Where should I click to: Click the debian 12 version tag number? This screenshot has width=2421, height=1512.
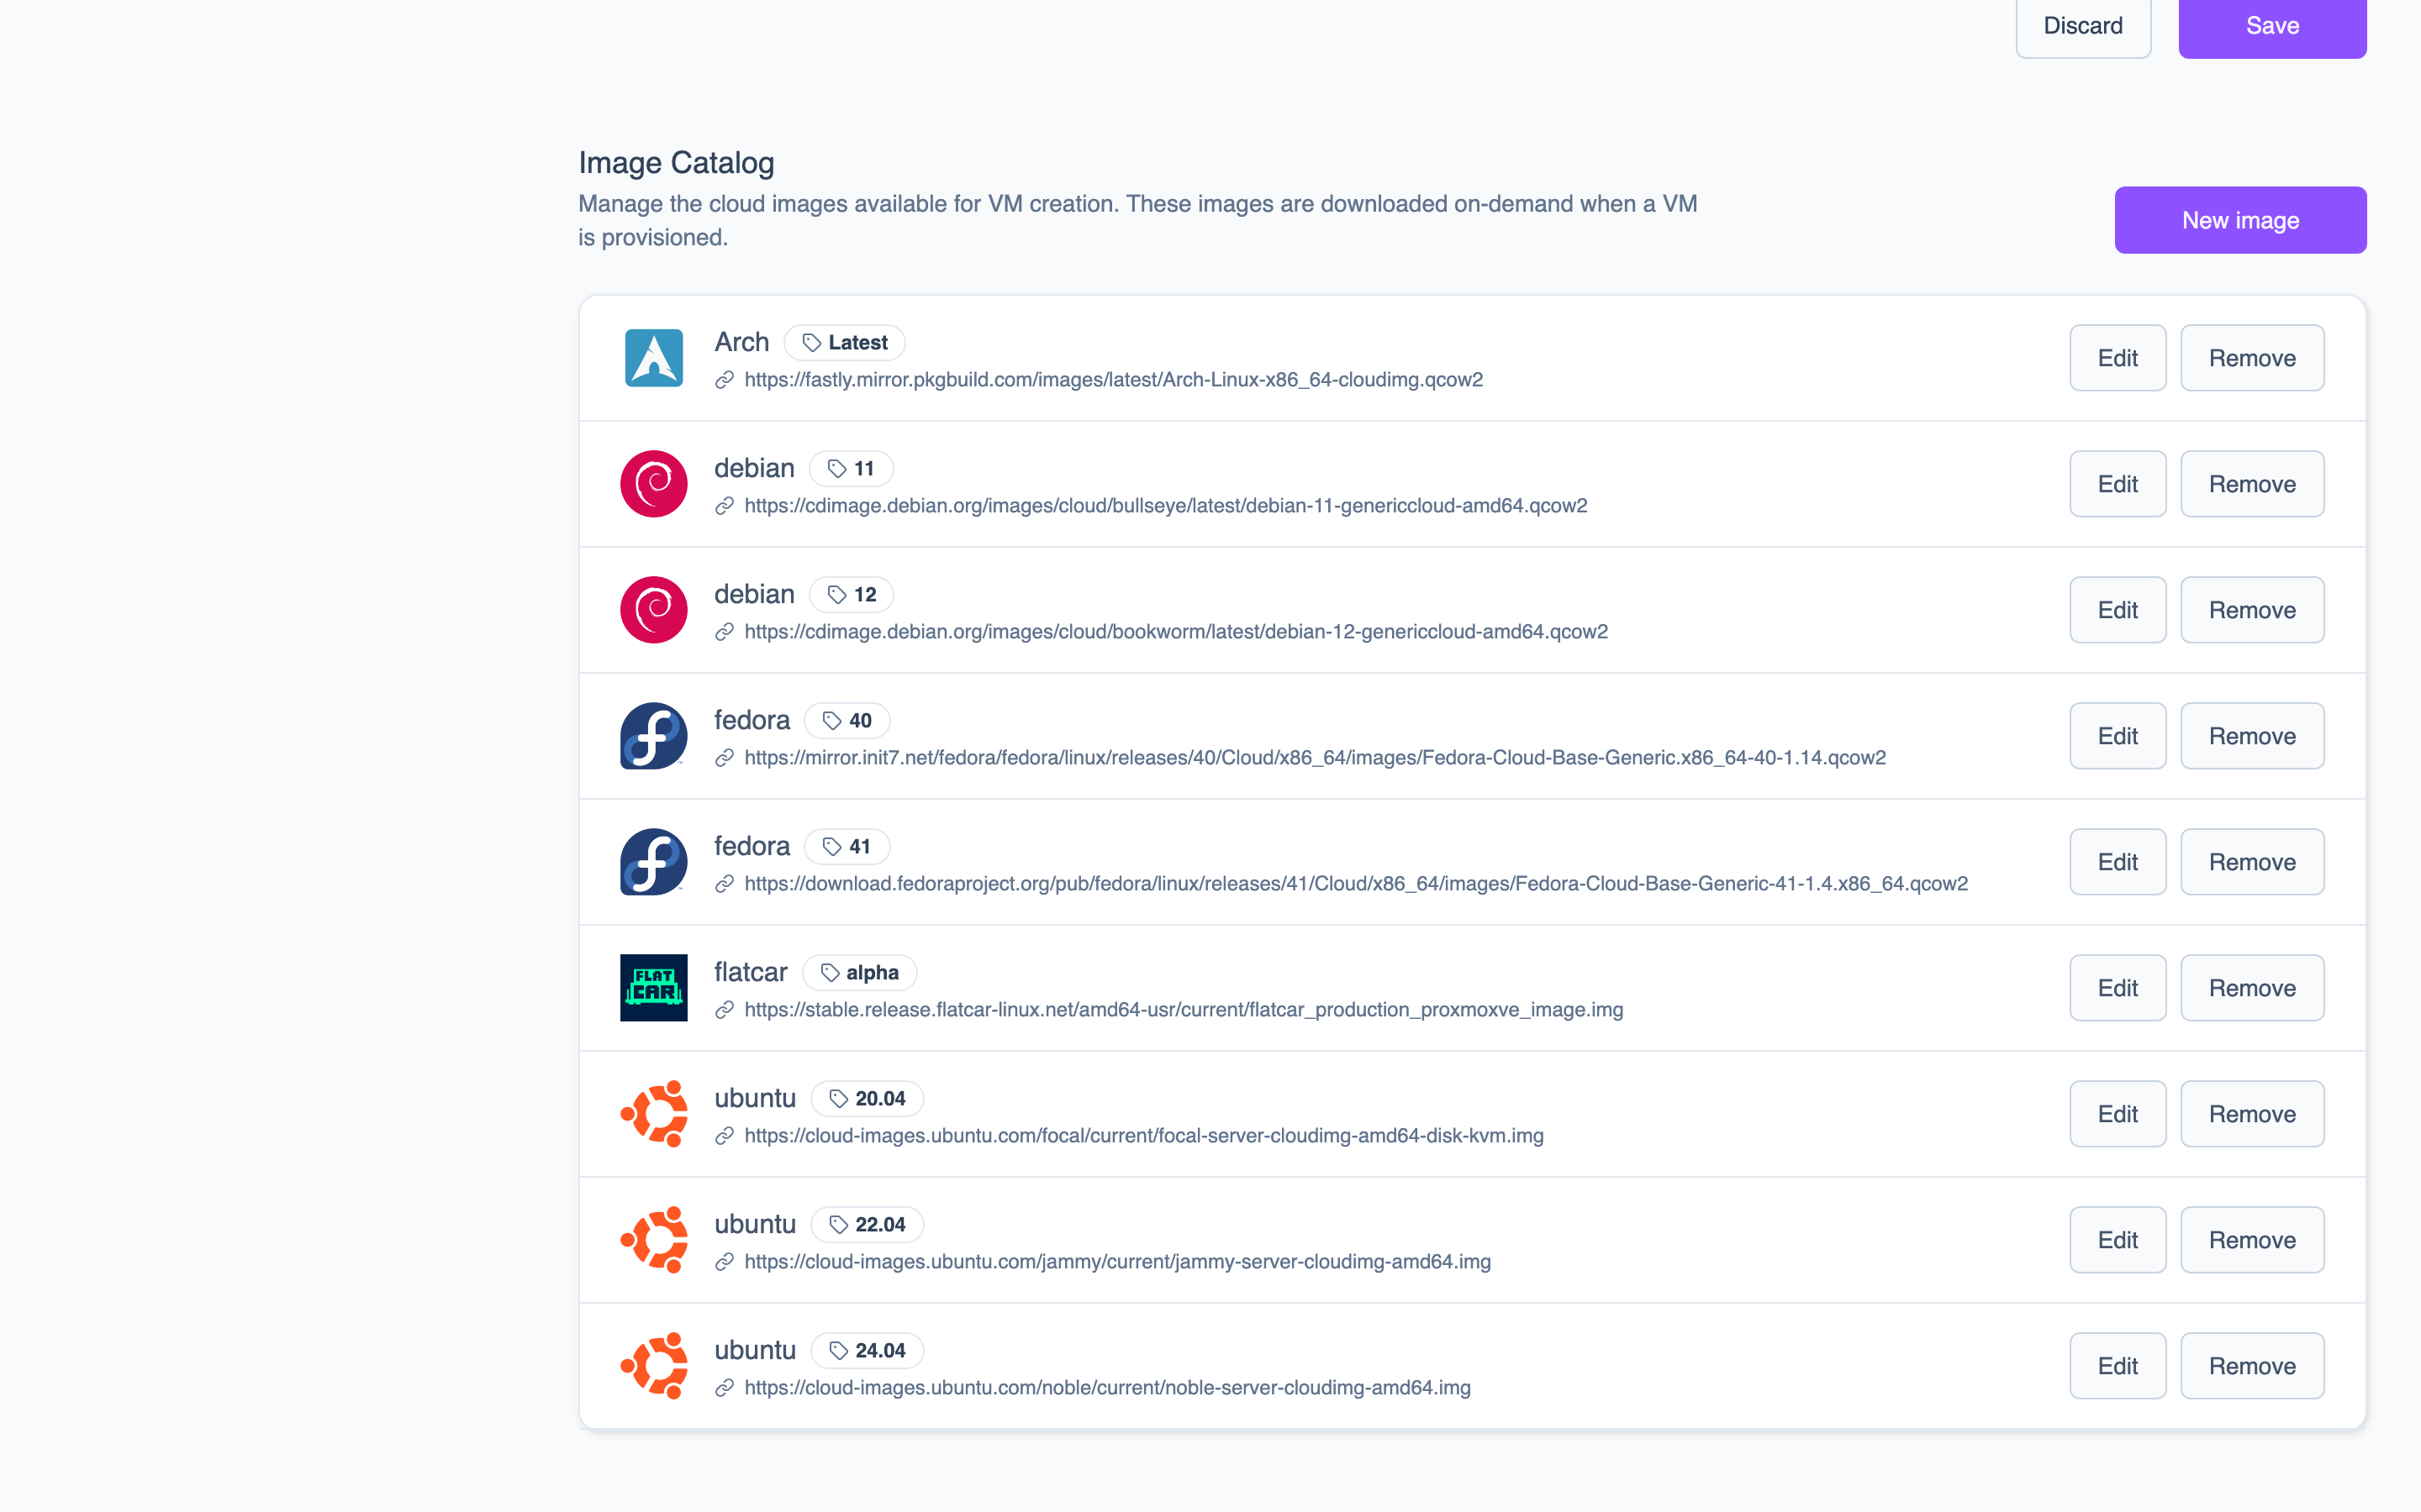[865, 595]
